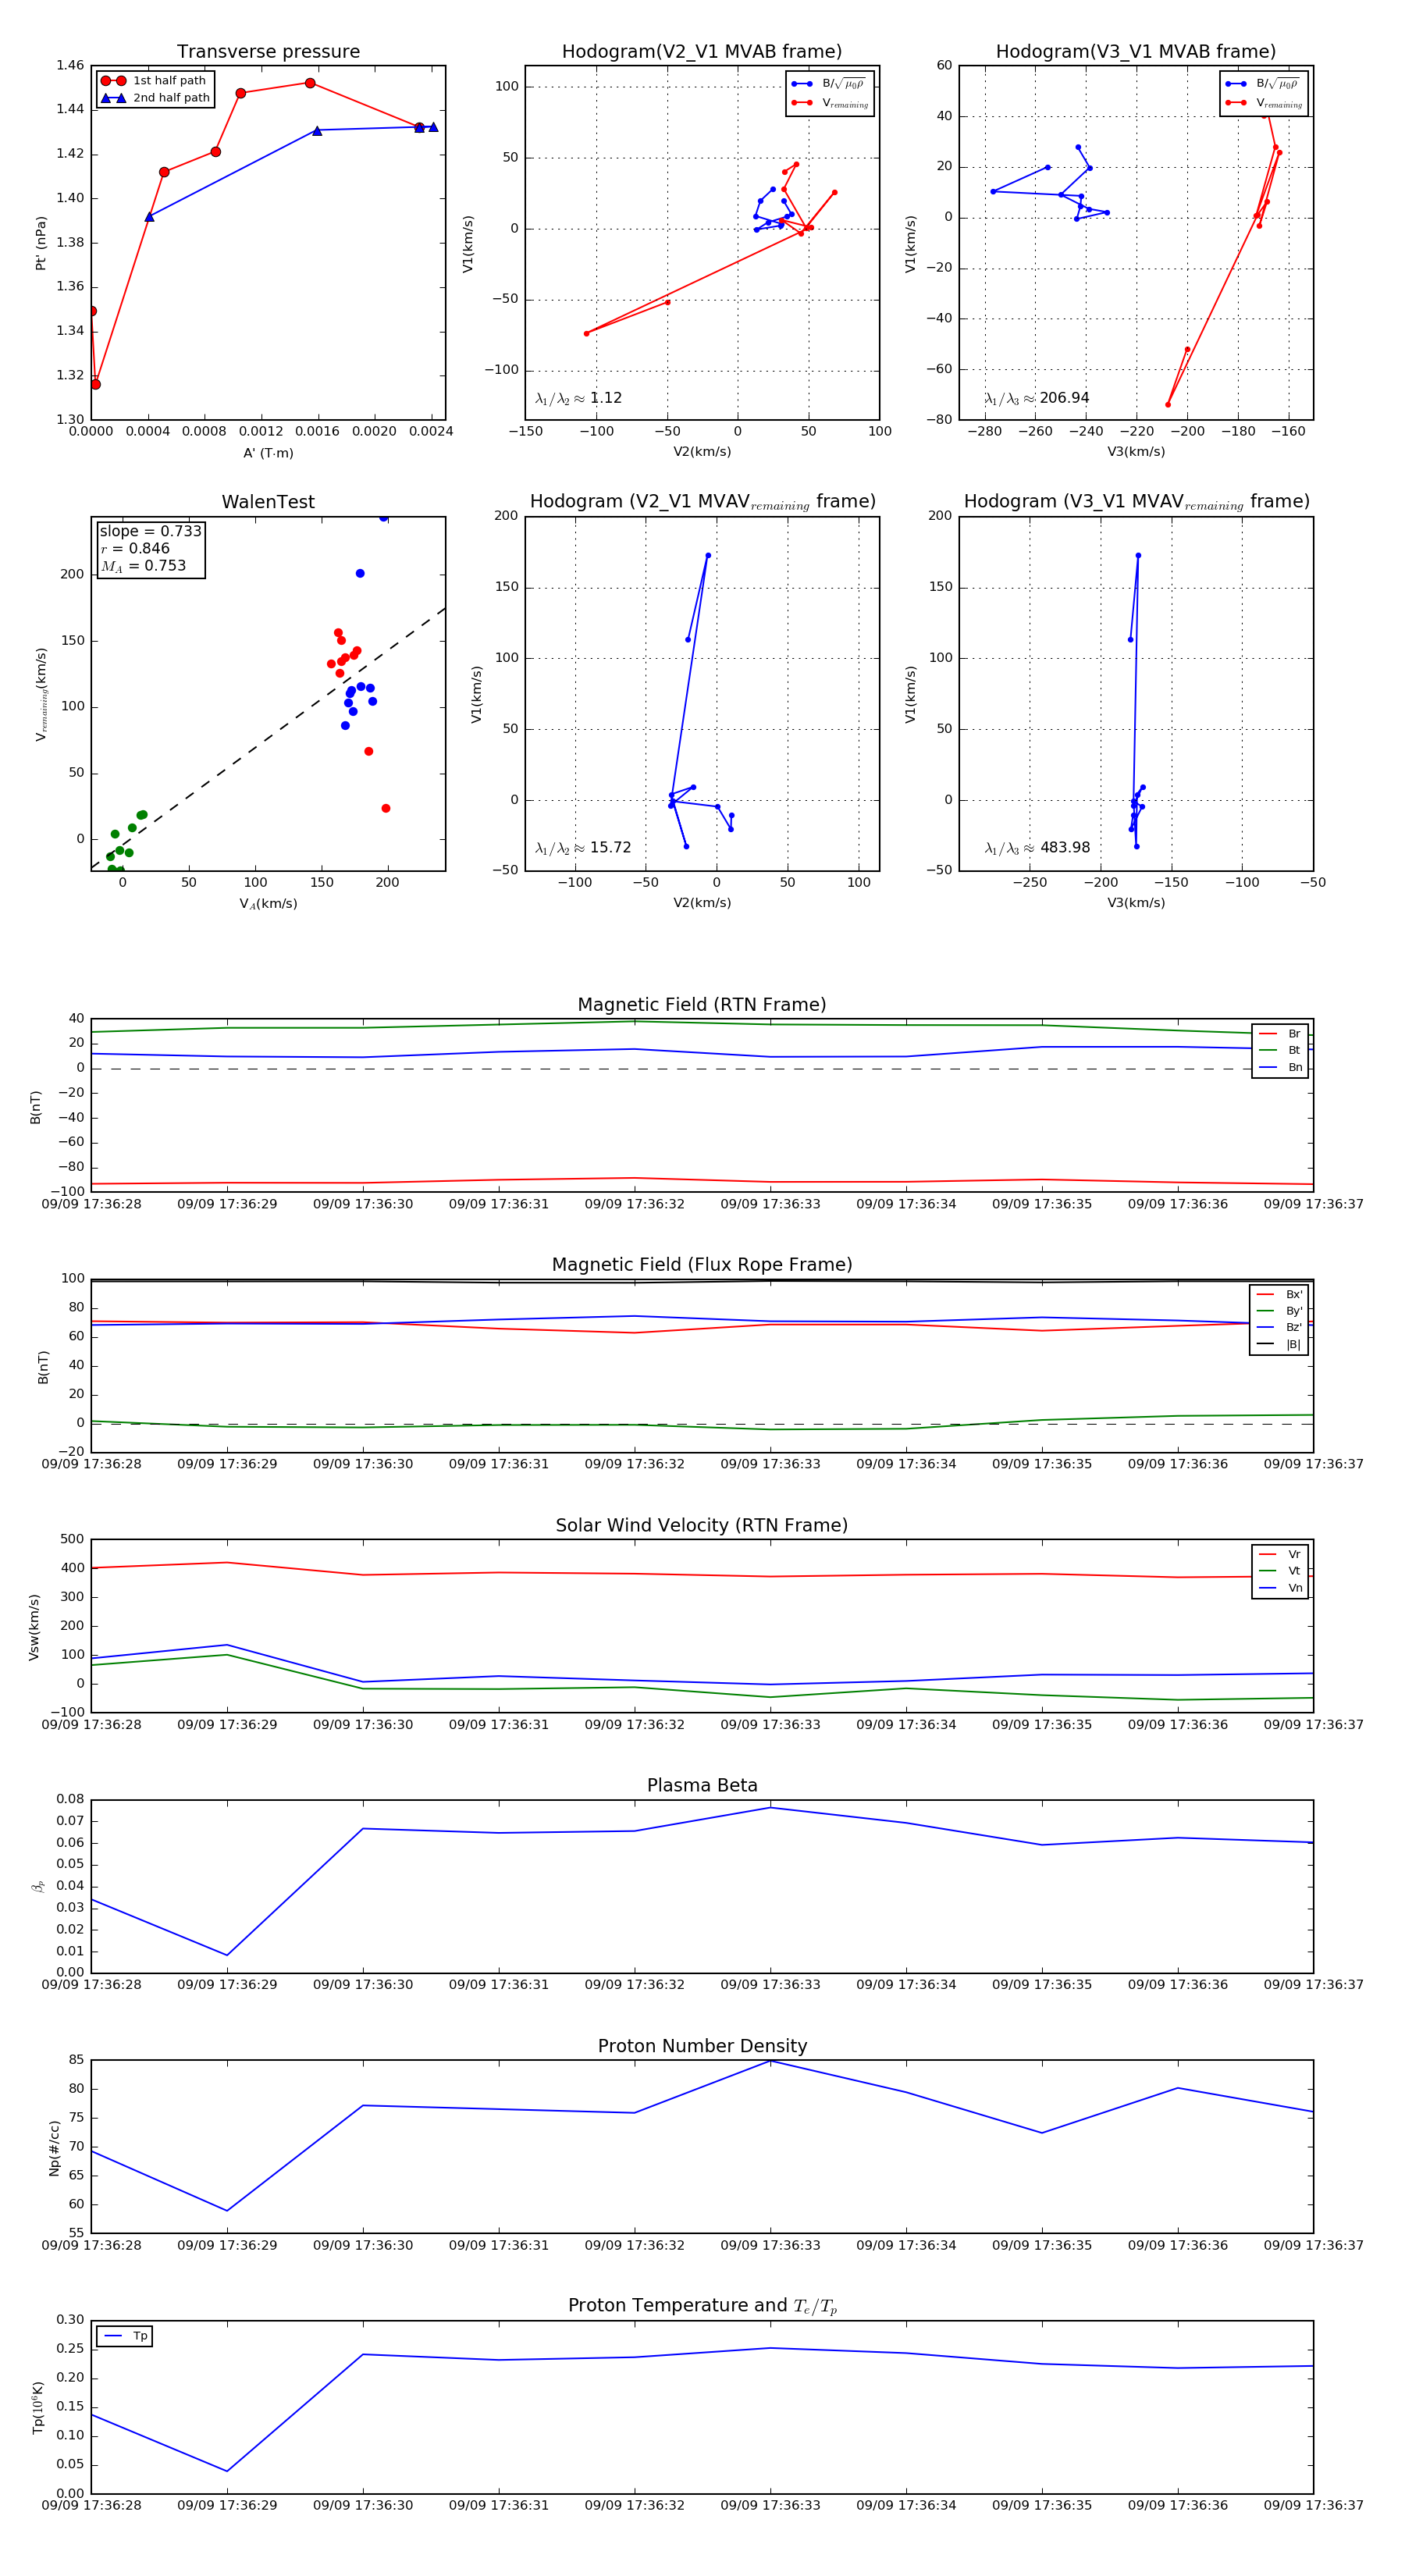The image size is (1405, 2576).
Task: Click the λ1/λ3 ≈ 206.94 annotation
Action: 1037,398
